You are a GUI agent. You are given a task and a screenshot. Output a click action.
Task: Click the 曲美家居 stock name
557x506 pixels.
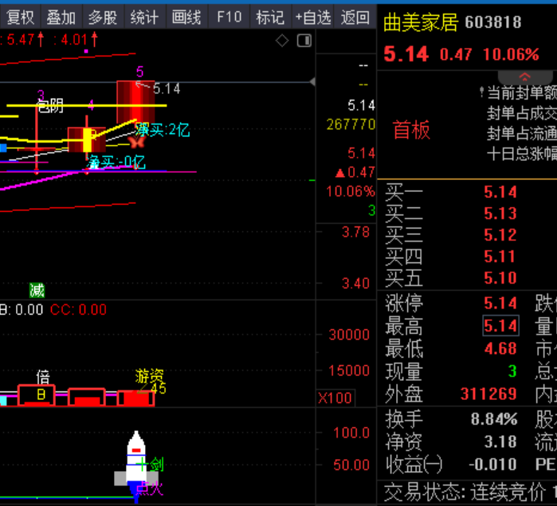tap(421, 22)
